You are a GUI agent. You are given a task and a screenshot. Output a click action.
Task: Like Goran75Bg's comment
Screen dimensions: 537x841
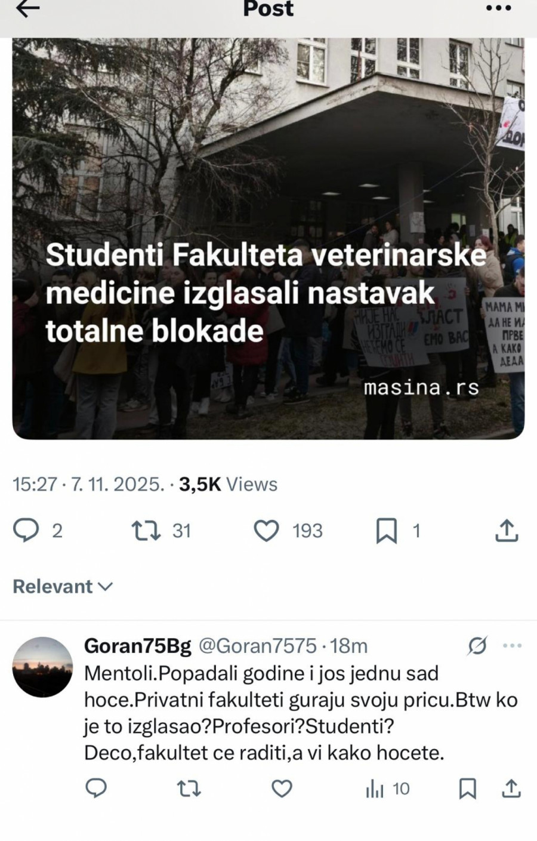282,789
